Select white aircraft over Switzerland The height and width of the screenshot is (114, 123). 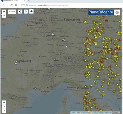[x=55, y=59]
